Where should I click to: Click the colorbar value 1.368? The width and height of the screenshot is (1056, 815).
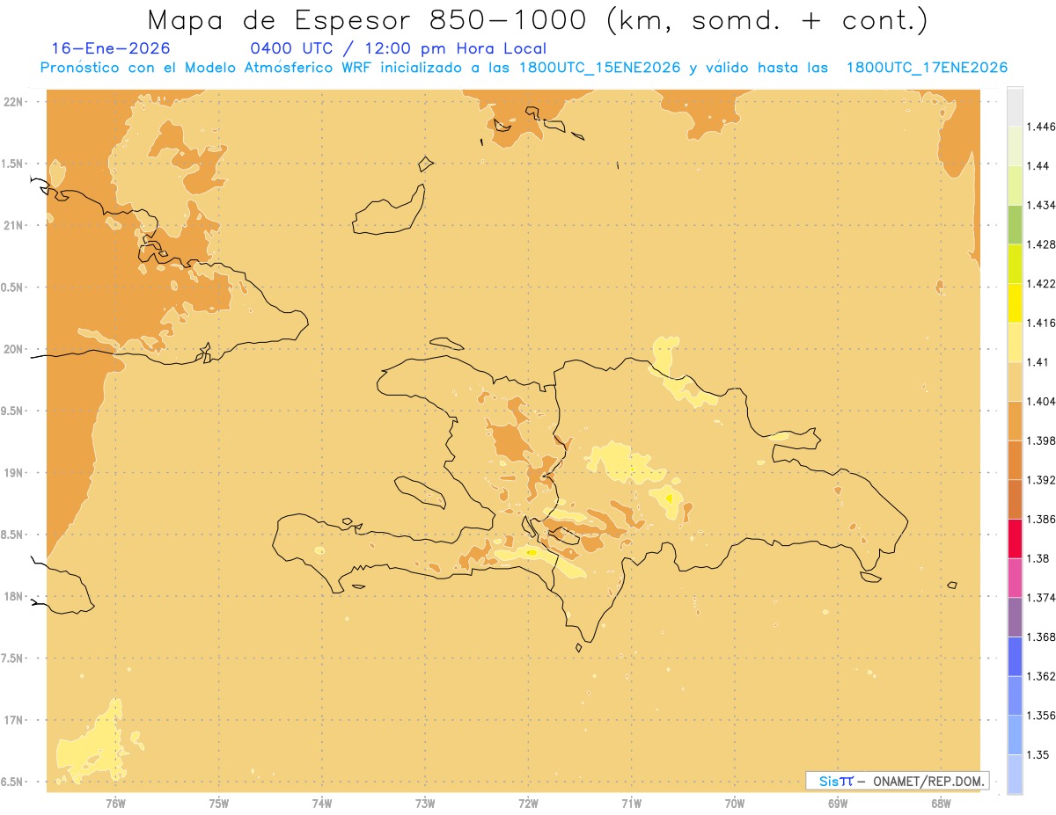click(x=1043, y=637)
